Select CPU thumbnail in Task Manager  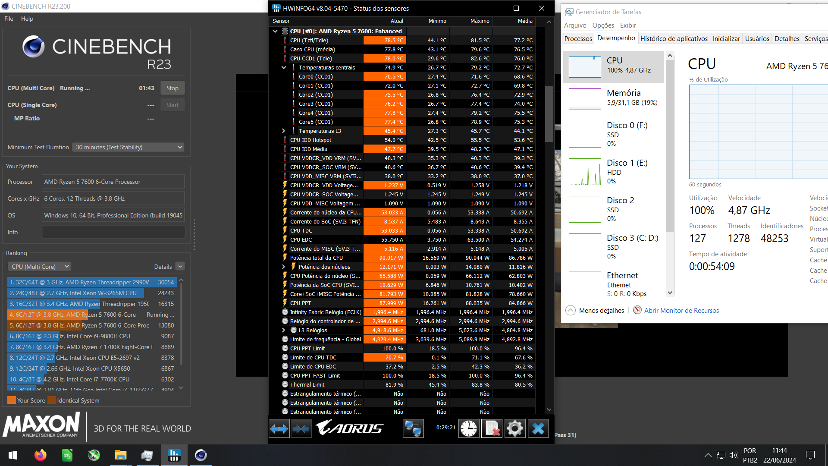[585, 67]
